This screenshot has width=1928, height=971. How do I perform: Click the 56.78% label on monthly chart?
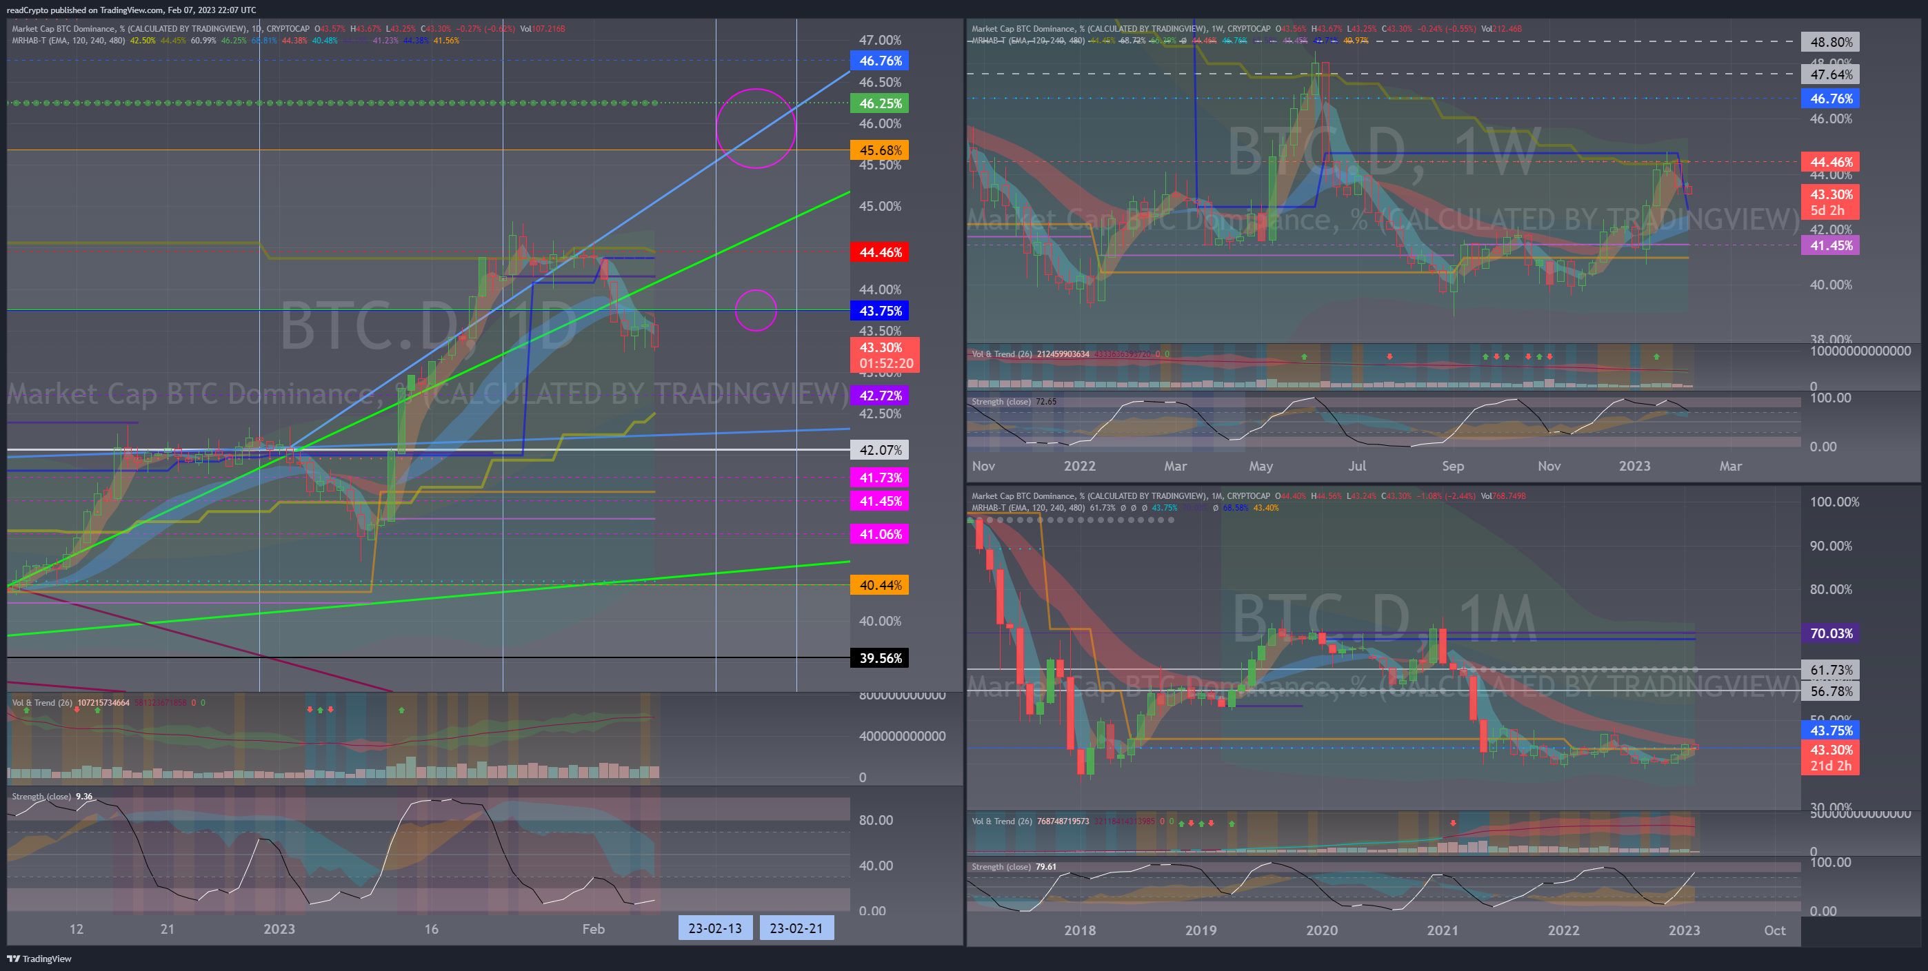point(1831,691)
